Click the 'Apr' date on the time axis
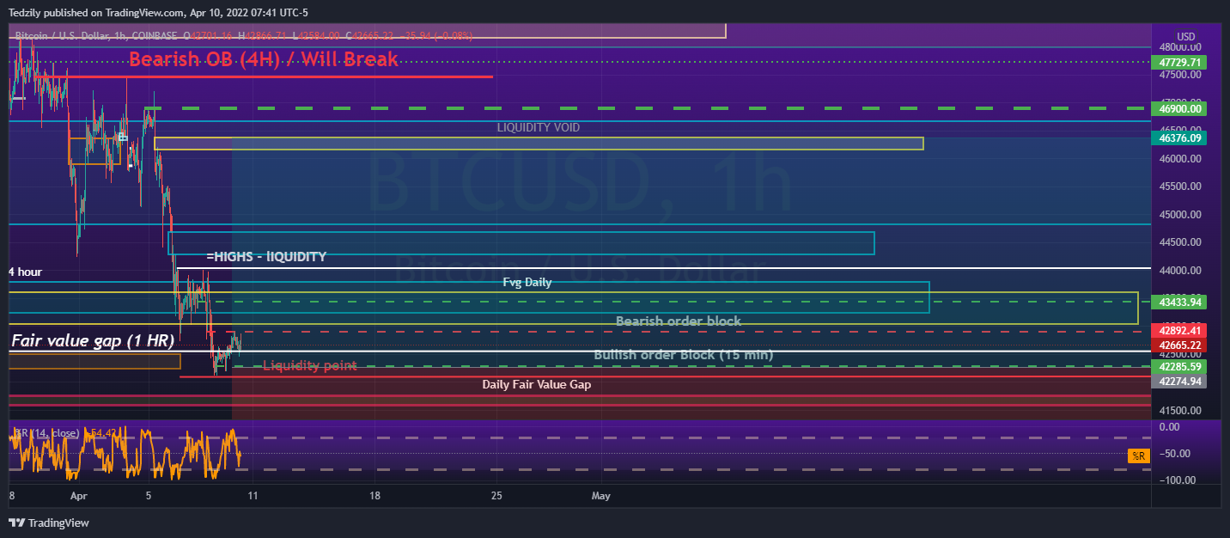Image resolution: width=1230 pixels, height=538 pixels. pyautogui.click(x=79, y=496)
